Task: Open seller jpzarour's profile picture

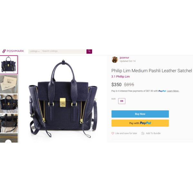Action: click(115, 60)
